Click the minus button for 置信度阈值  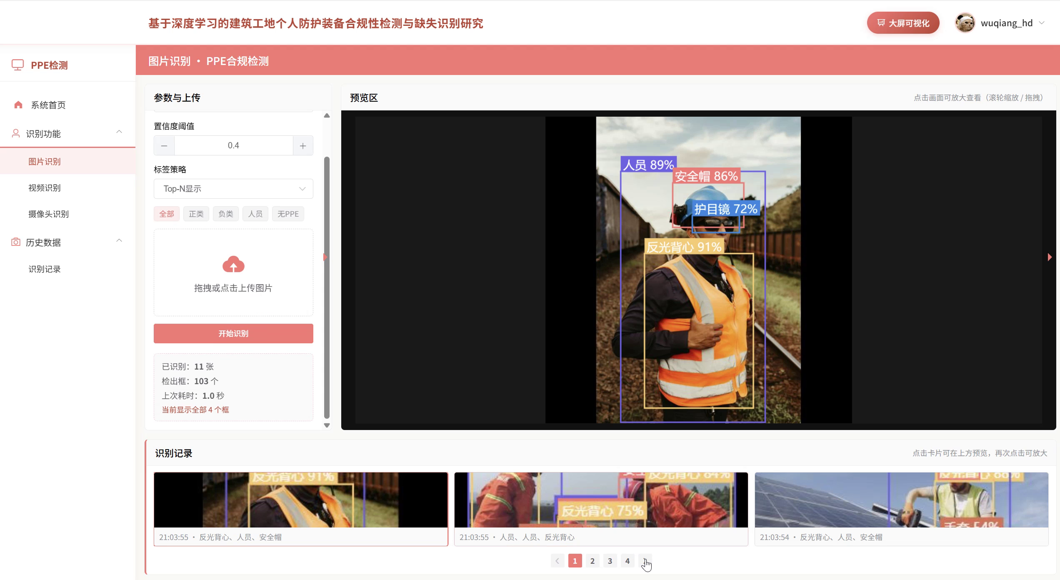pyautogui.click(x=164, y=145)
